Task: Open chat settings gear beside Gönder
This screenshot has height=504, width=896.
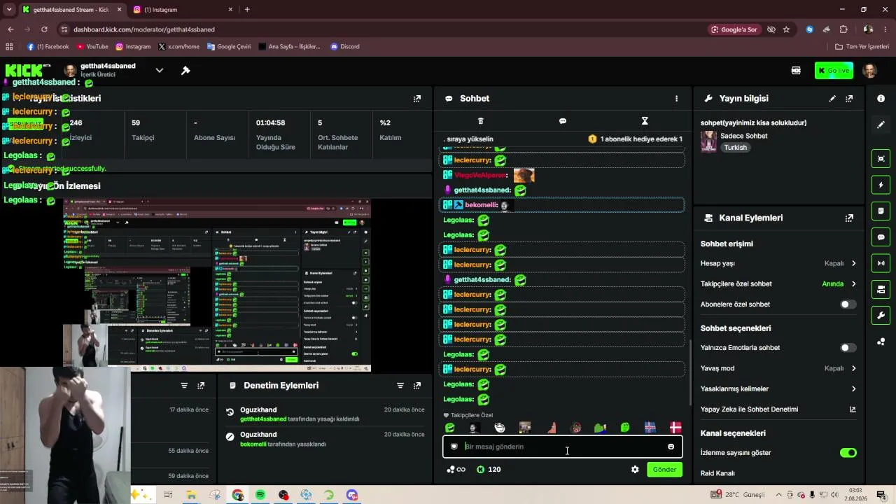Action: tap(635, 470)
